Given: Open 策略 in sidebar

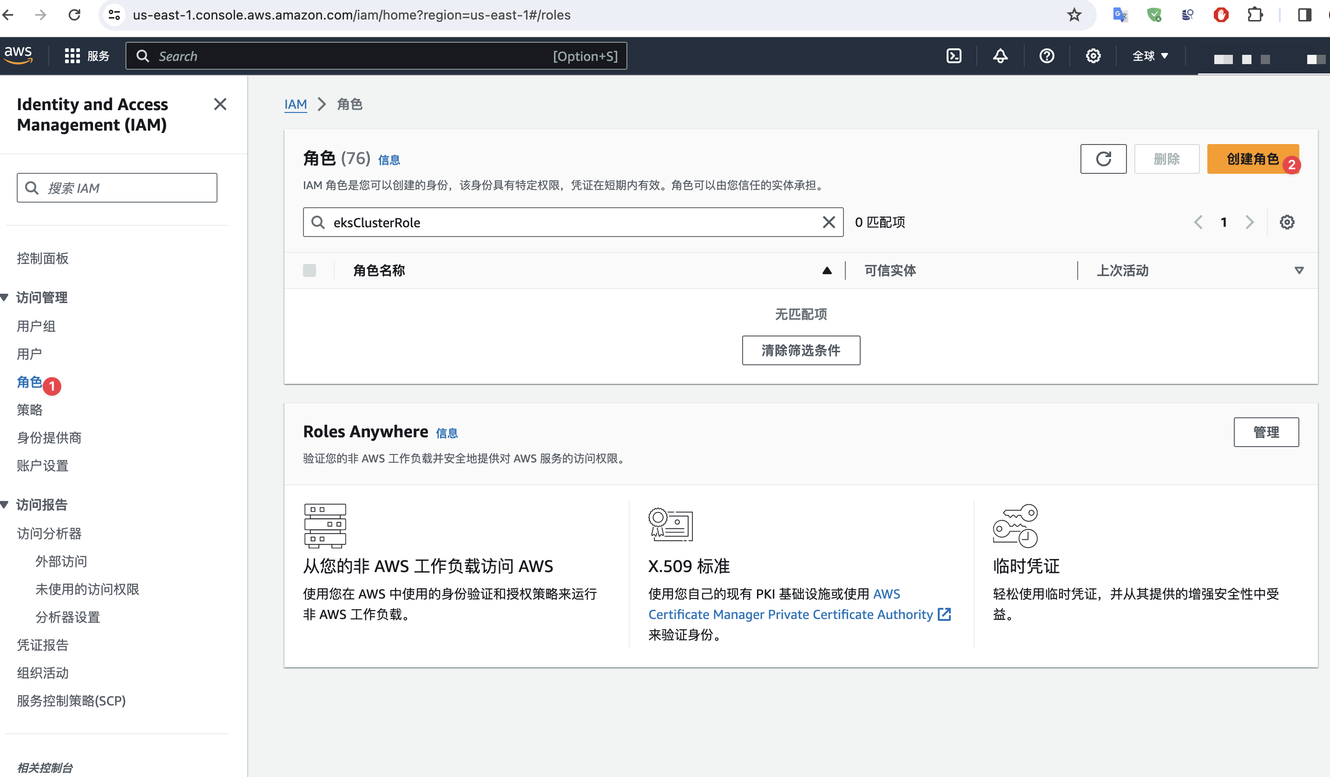Looking at the screenshot, I should [30, 410].
